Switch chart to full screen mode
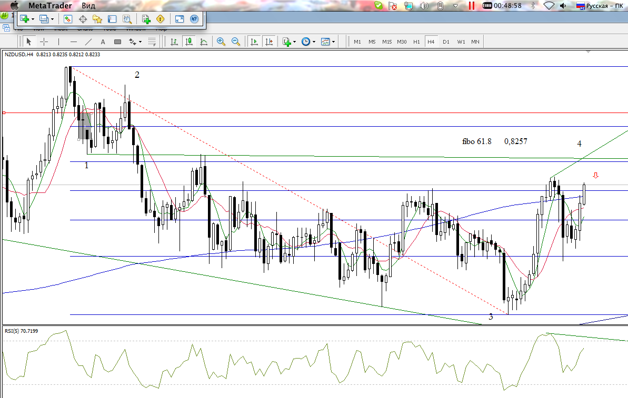 [x=180, y=19]
